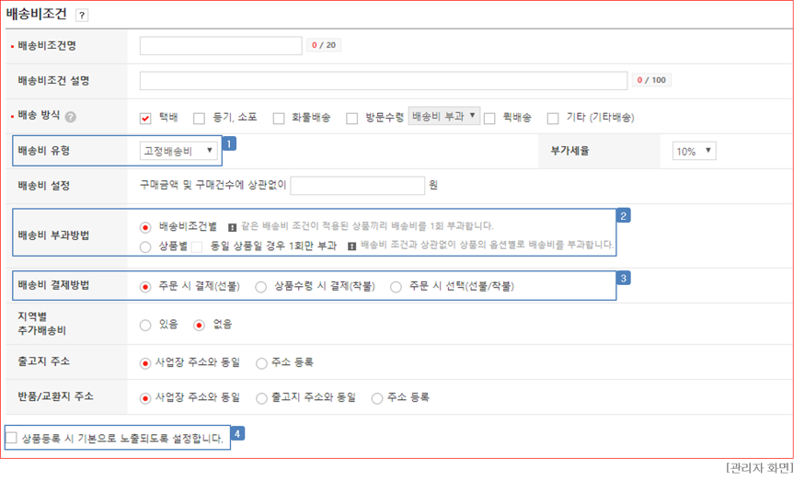Image resolution: width=805 pixels, height=481 pixels.
Task: Click the 0 / 20 character counter
Action: [324, 45]
